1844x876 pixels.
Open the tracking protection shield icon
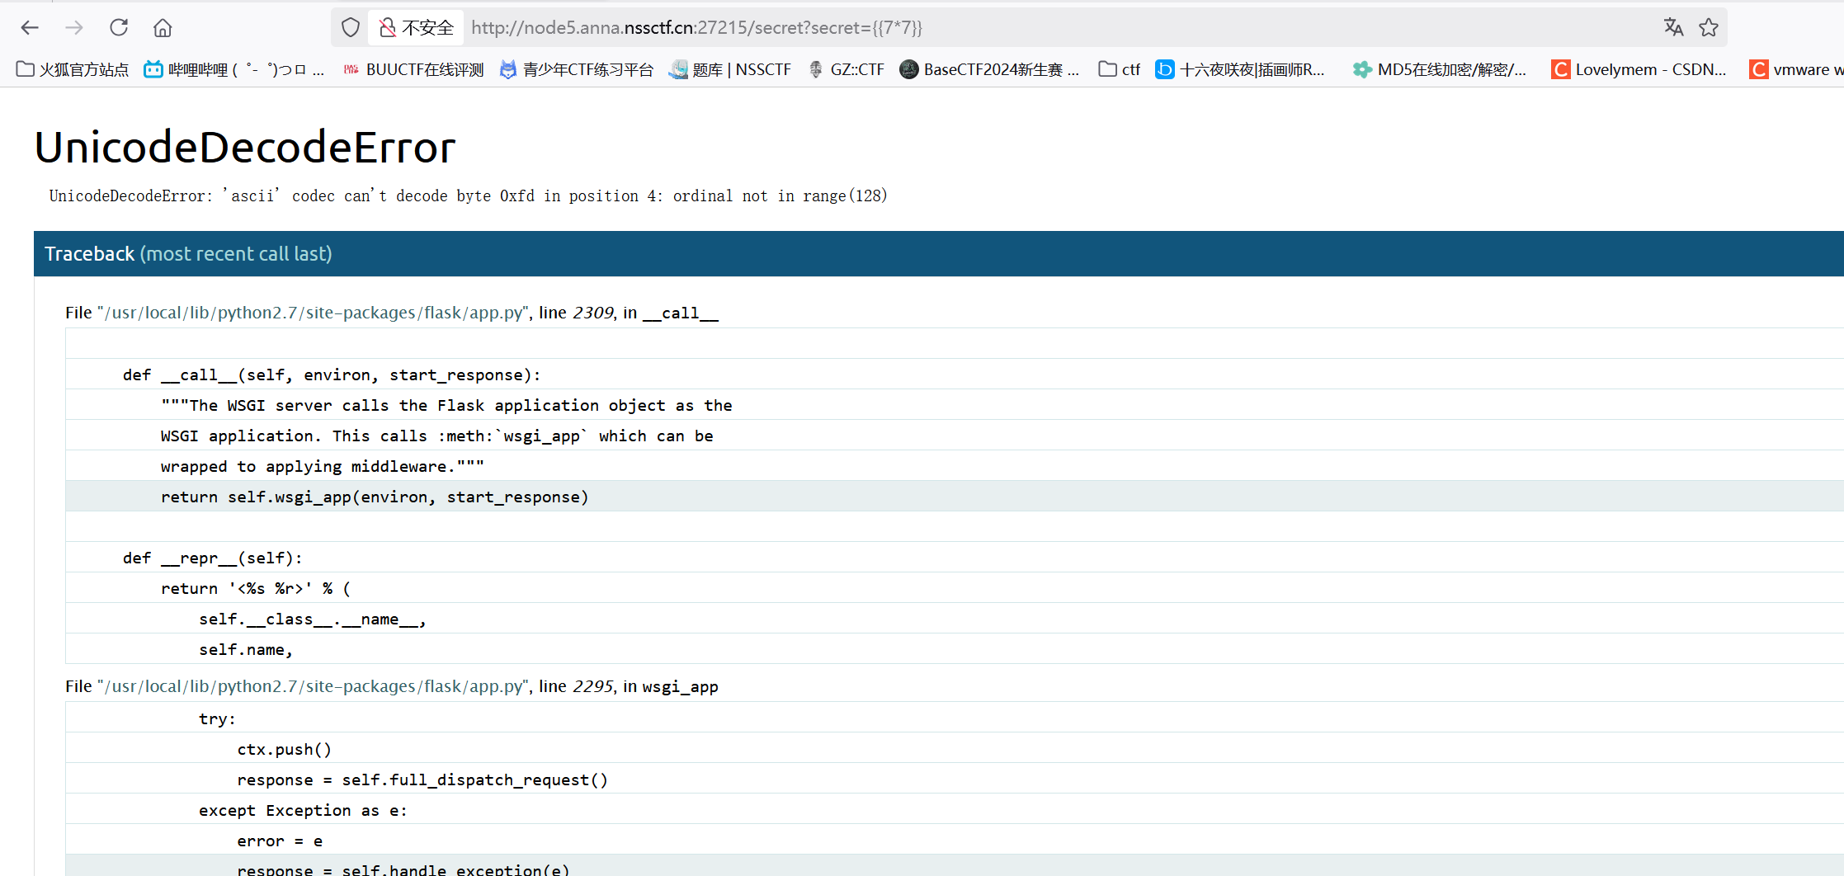pos(351,27)
